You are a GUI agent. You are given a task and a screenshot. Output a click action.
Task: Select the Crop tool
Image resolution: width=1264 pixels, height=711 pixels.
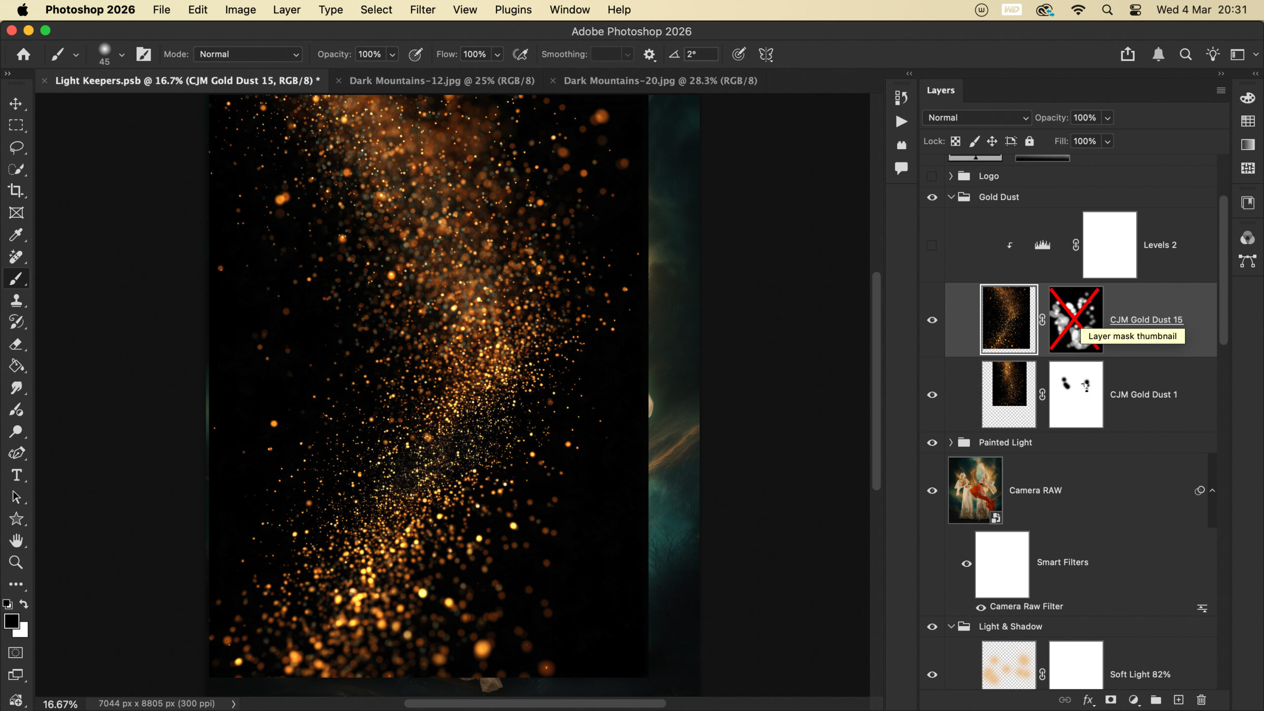pyautogui.click(x=16, y=191)
